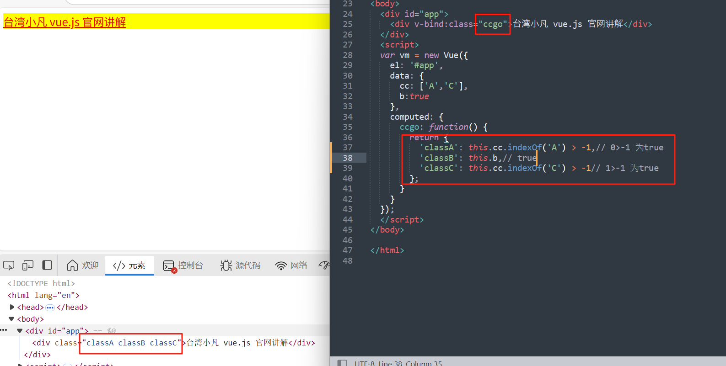726x366 pixels.
Task: Click the 'classB': this.b code line
Action: (478, 158)
